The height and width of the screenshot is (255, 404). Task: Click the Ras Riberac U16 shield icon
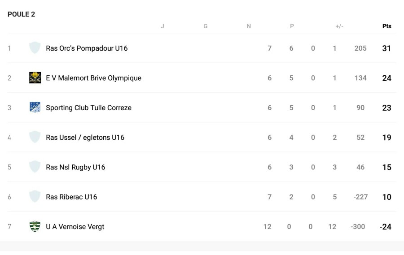point(35,197)
